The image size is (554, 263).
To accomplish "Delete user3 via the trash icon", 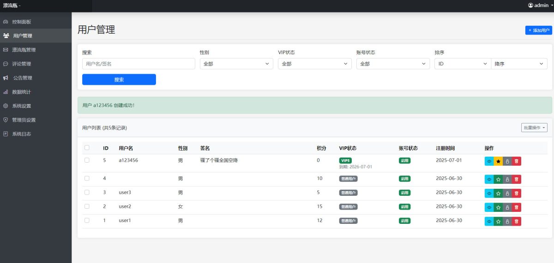I will tap(517, 193).
